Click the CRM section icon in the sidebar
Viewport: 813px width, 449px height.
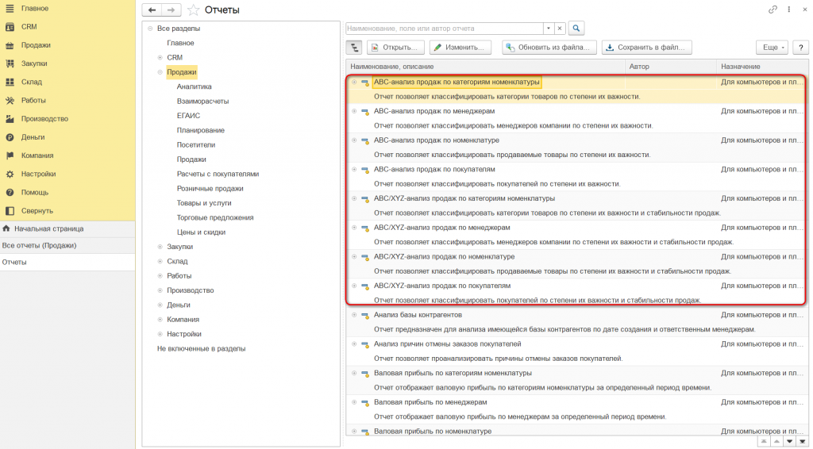[10, 27]
